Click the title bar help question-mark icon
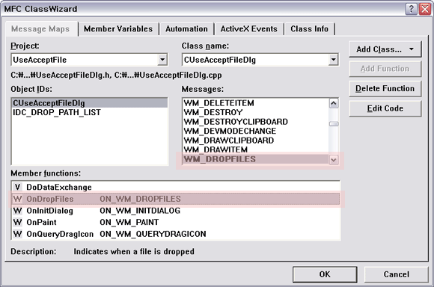Viewport: 434px width, 287px height. point(412,9)
